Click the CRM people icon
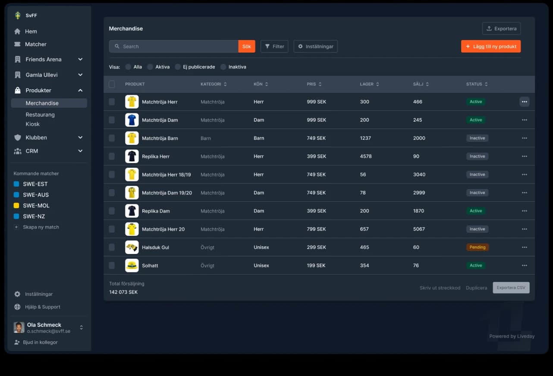 point(18,151)
